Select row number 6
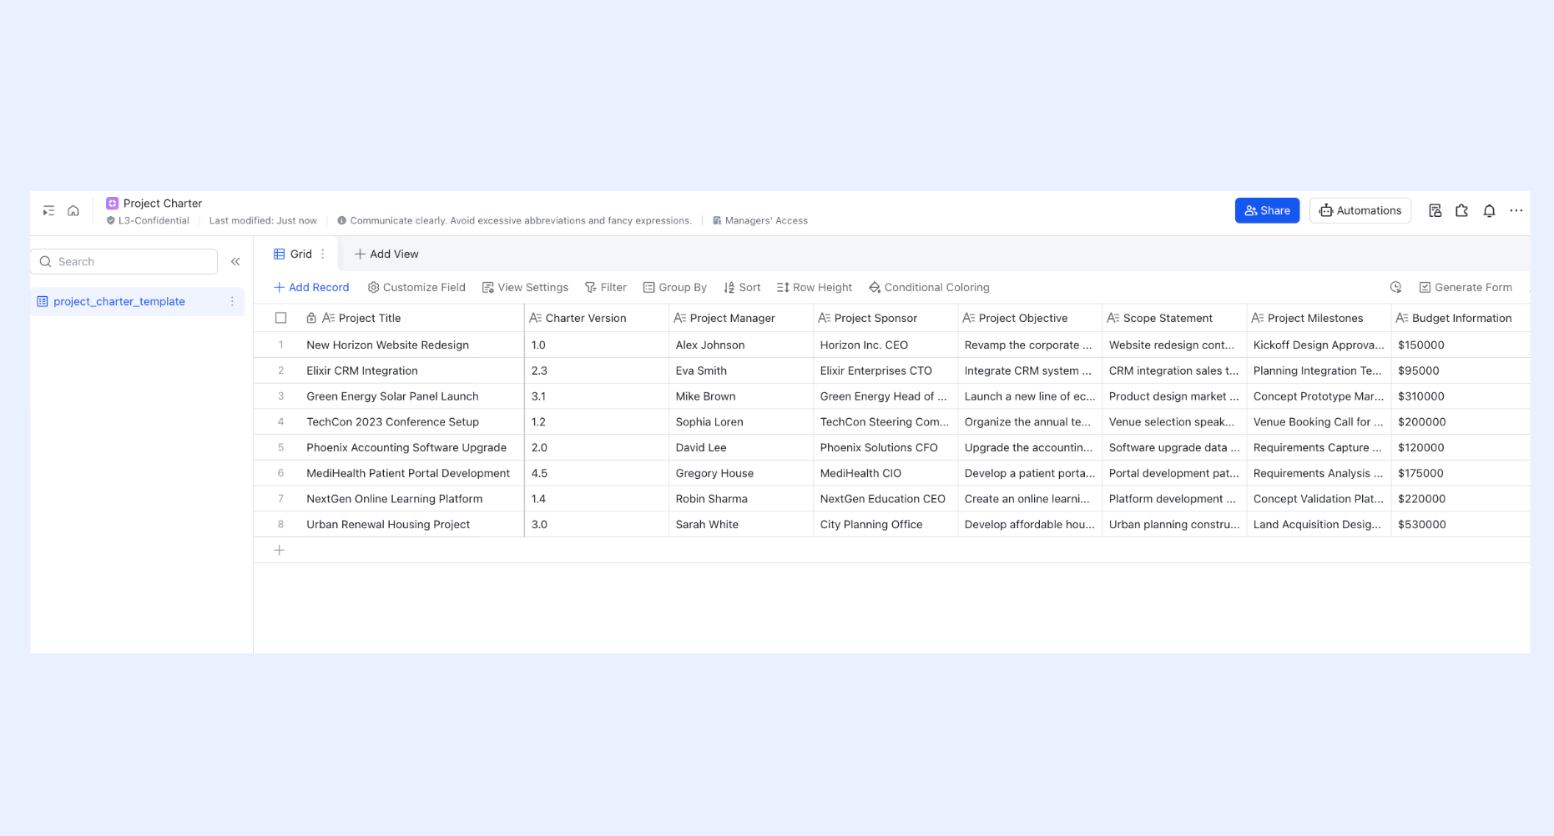This screenshot has height=836, width=1554. click(x=281, y=474)
